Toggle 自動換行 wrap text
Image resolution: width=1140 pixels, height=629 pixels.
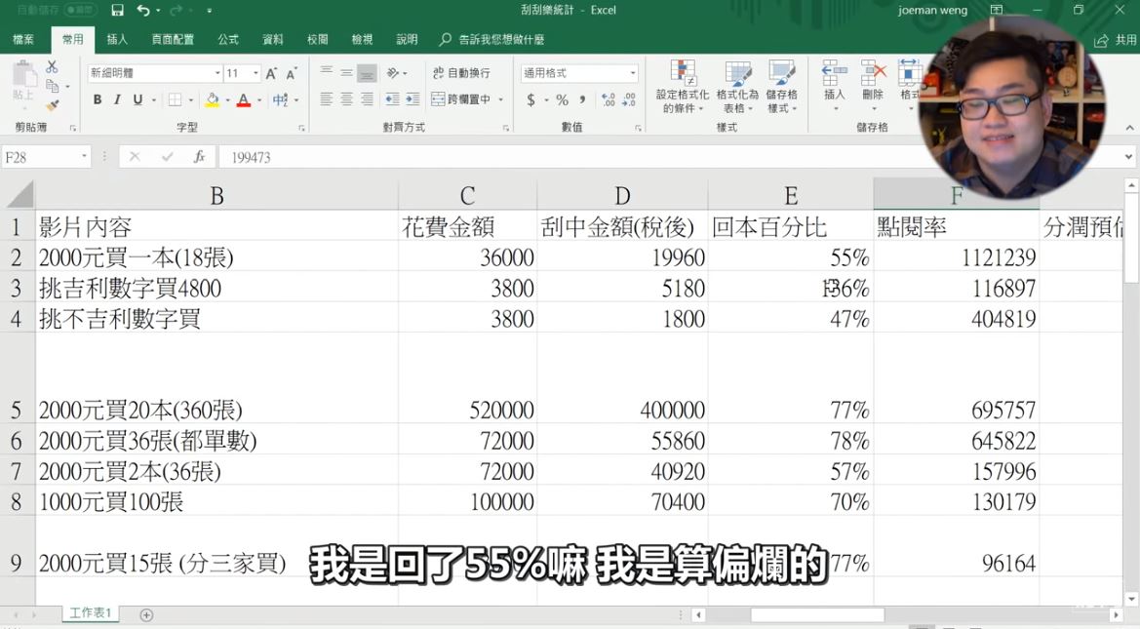pos(461,73)
